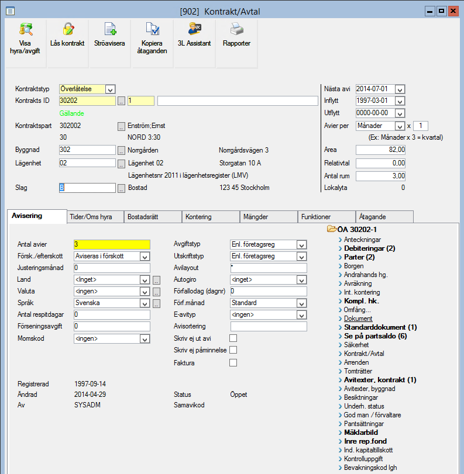The height and width of the screenshot is (474, 464).
Task: Open Avier per Månader dropdown
Action: point(400,126)
